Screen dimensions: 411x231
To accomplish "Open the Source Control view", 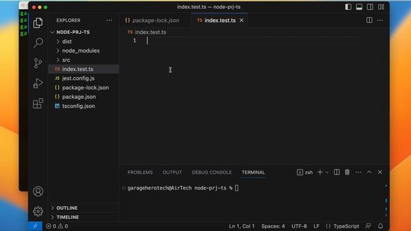I will click(x=38, y=63).
